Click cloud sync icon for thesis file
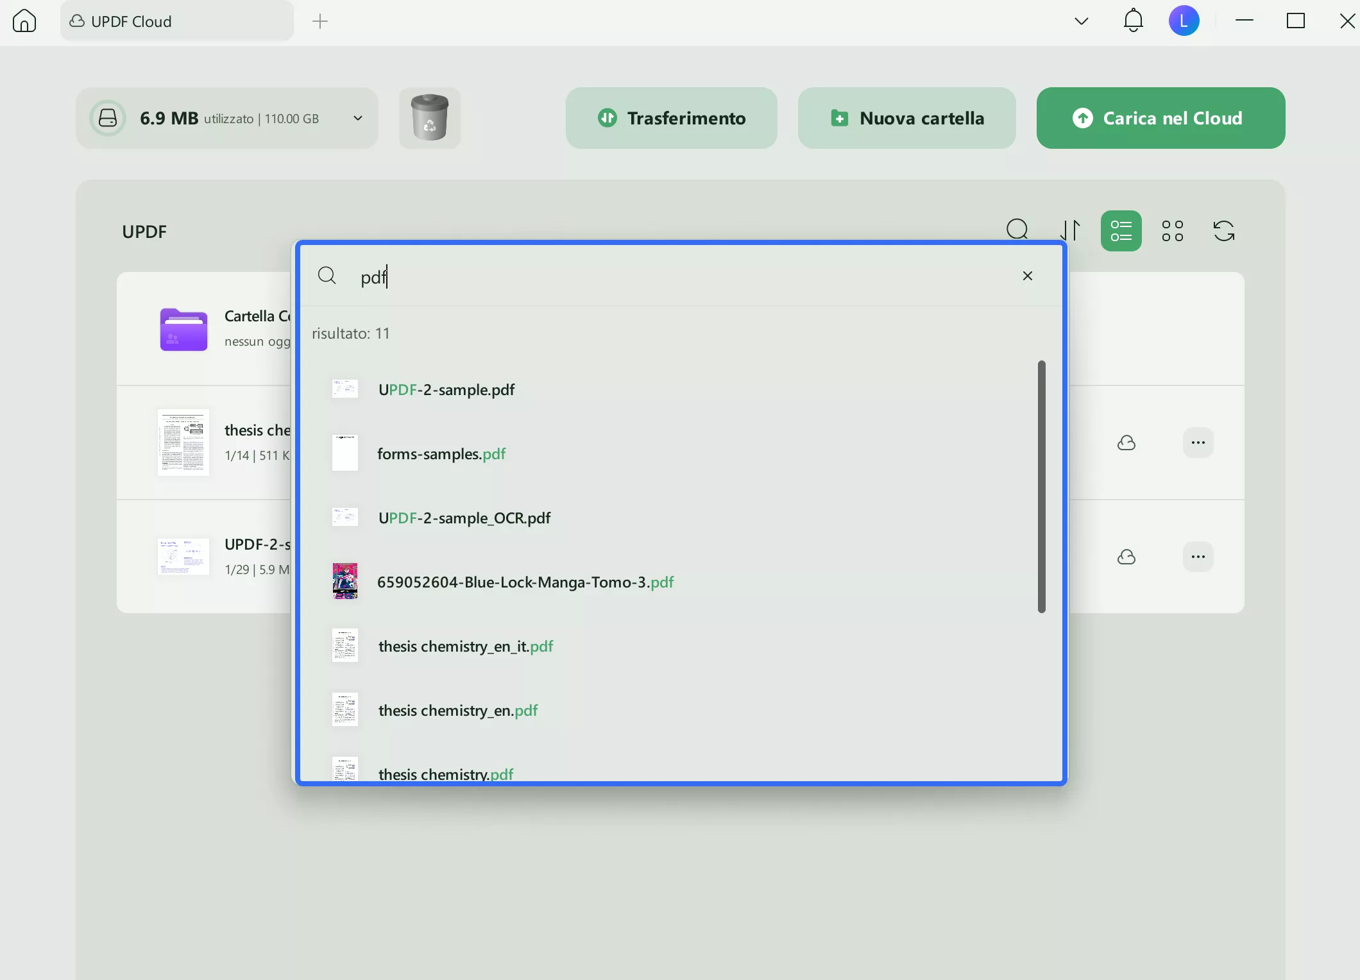The height and width of the screenshot is (980, 1360). pos(1126,443)
